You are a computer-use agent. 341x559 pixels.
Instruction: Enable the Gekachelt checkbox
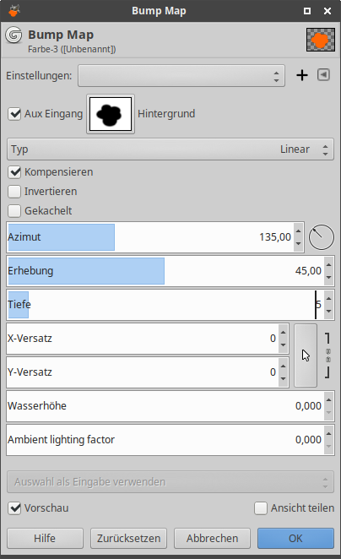click(x=14, y=211)
